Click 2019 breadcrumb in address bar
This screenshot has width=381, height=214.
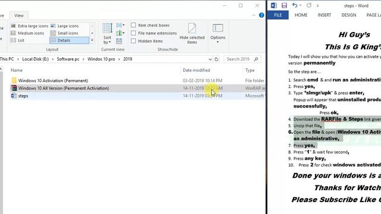click(127, 59)
